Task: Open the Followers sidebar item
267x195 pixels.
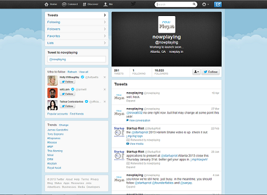Action: point(76,29)
